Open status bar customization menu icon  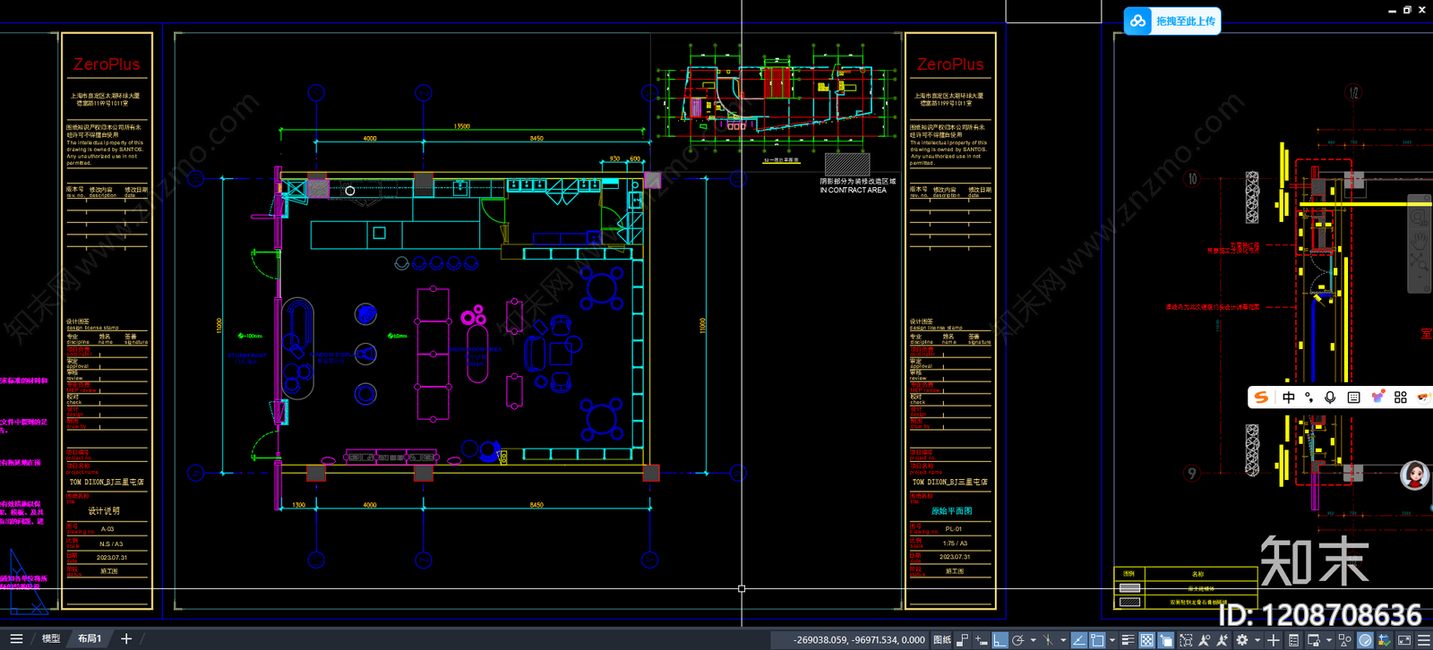[x=1424, y=640]
